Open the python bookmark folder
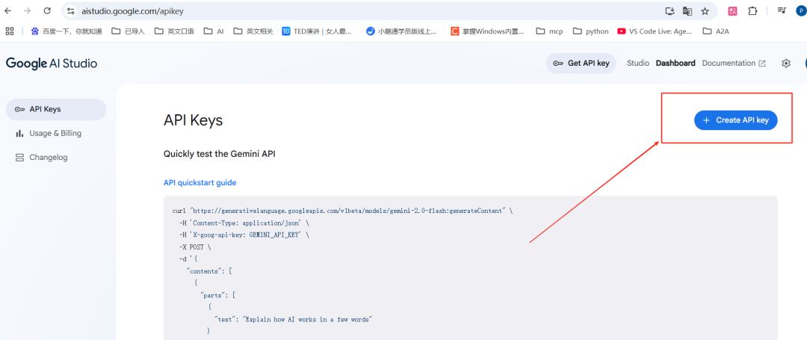The height and width of the screenshot is (340, 807). 591,31
